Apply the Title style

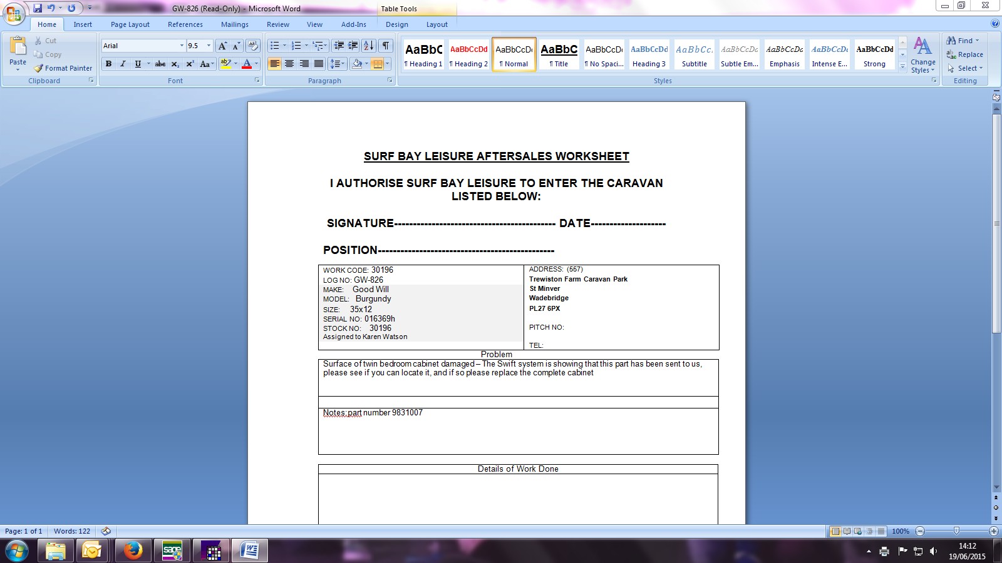[559, 54]
